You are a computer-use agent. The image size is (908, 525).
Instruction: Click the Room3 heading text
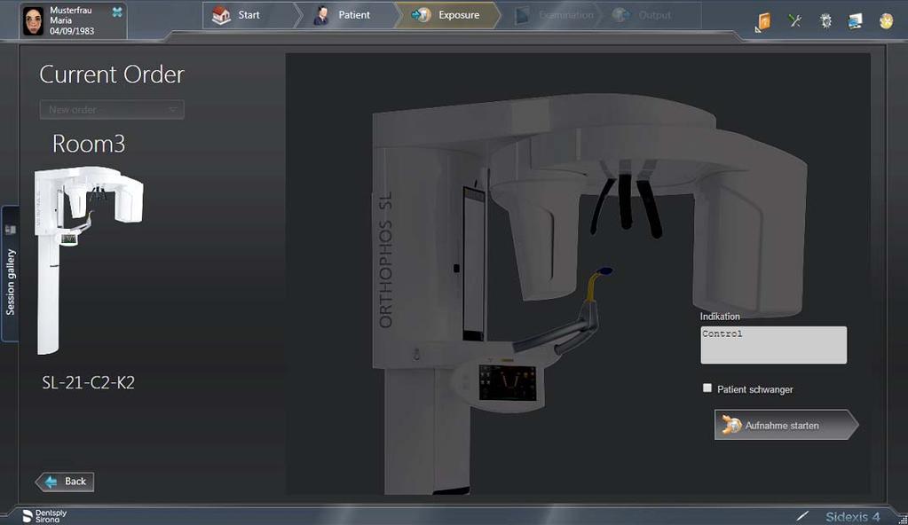click(x=89, y=144)
